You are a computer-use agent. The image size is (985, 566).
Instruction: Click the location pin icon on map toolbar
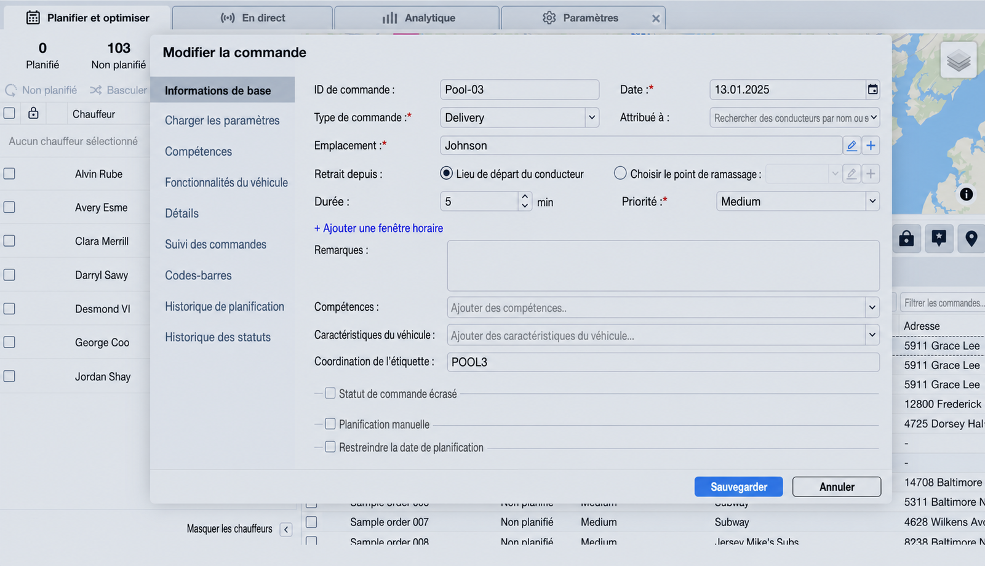(971, 239)
